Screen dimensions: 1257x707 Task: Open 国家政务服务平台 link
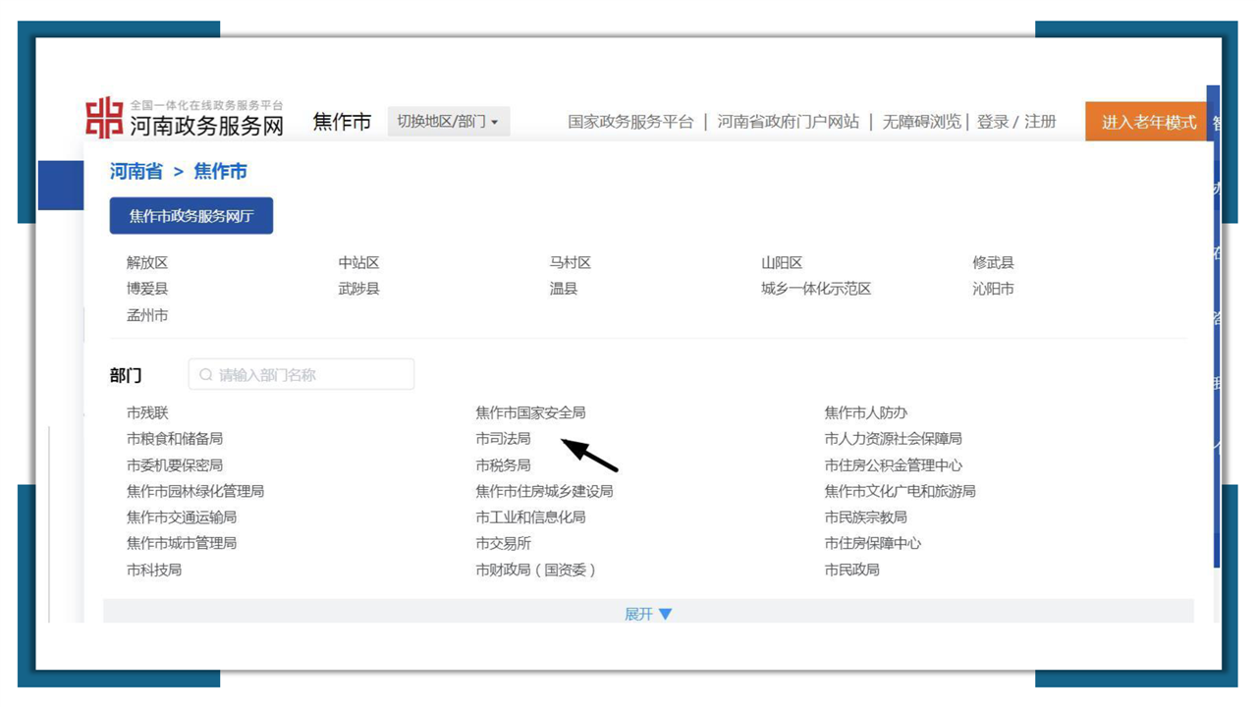pyautogui.click(x=630, y=122)
